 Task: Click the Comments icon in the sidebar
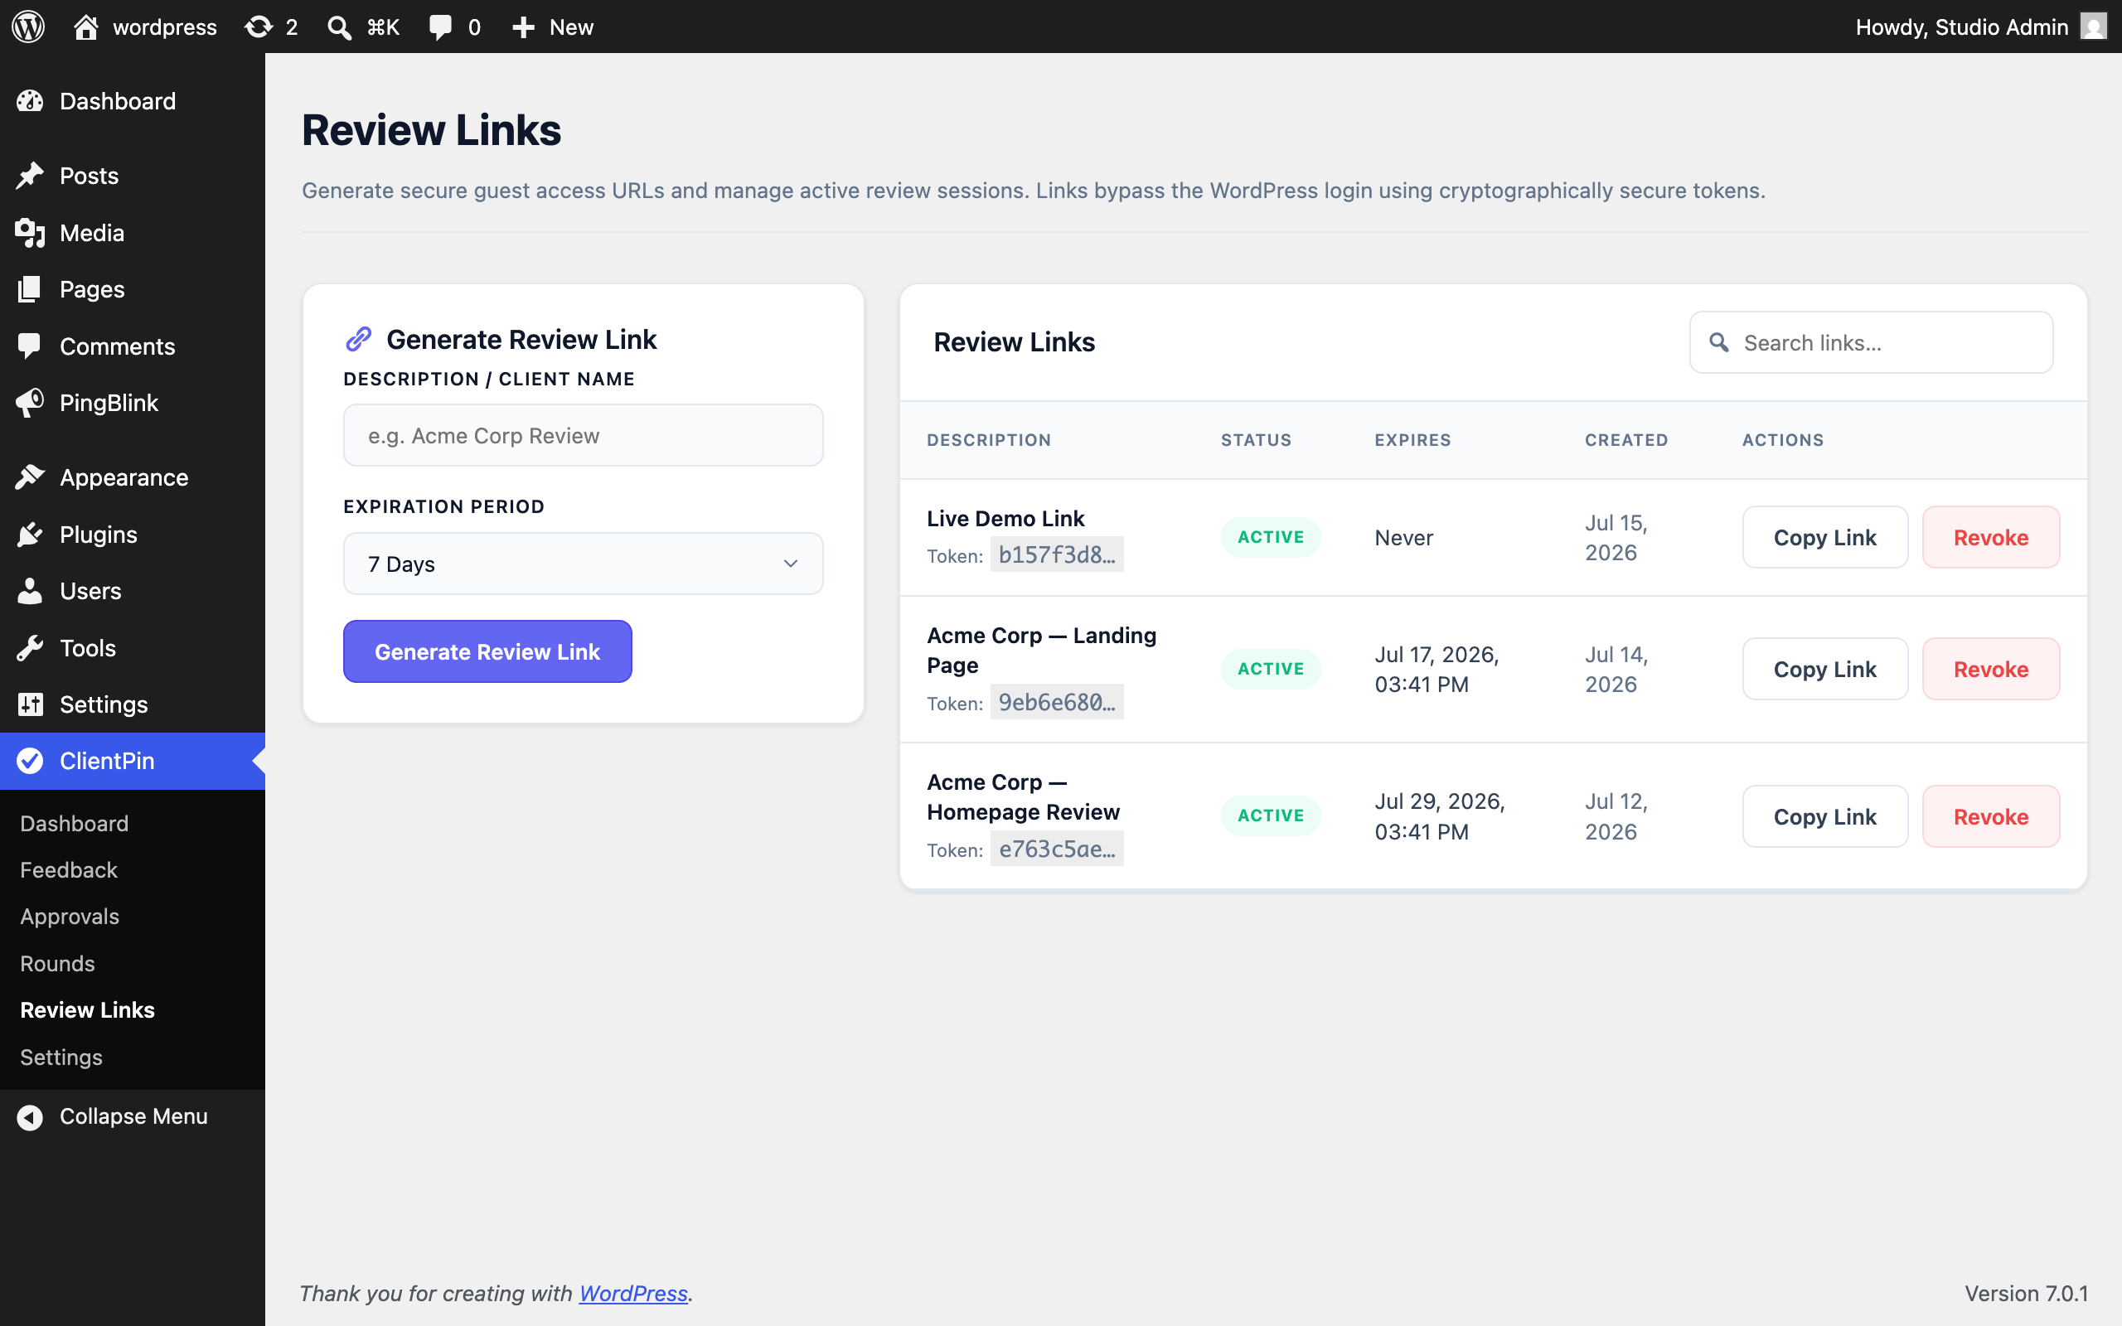coord(30,346)
